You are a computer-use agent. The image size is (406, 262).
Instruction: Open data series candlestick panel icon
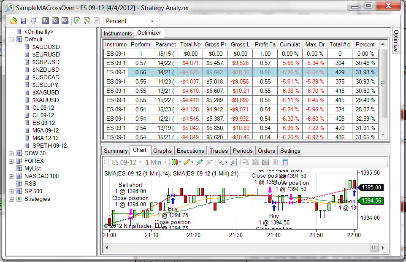click(x=256, y=162)
